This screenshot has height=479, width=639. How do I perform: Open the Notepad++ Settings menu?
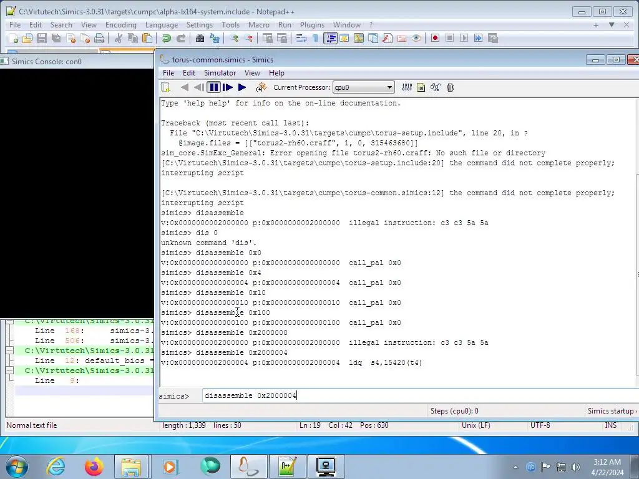(199, 25)
